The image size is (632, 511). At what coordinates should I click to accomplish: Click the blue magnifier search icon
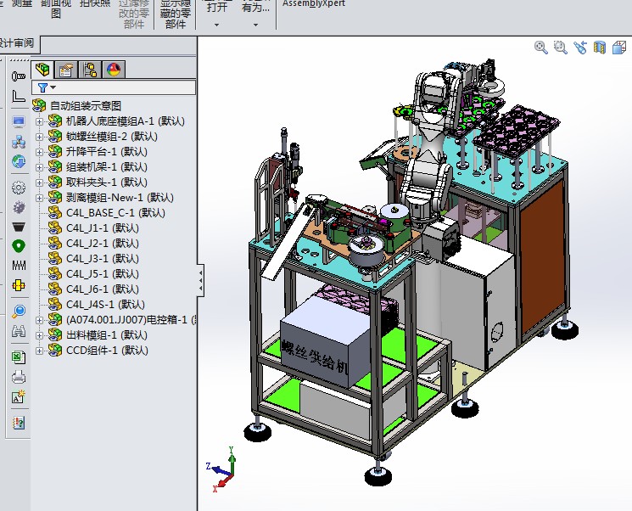point(19,311)
